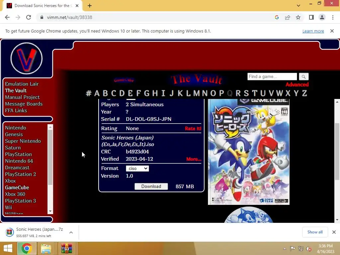
Task: Show hidden system tray icons
Action: pyautogui.click(x=285, y=249)
